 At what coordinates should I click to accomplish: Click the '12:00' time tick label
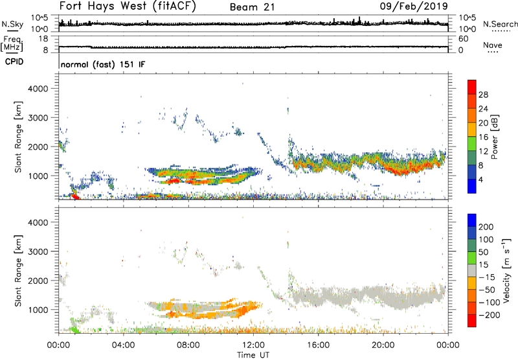(x=253, y=345)
